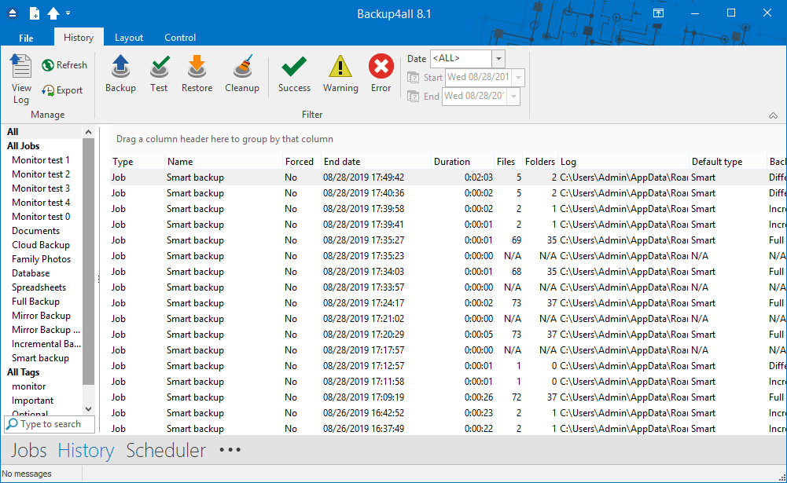Select row ending 08/28/2019 17:35:27

[448, 240]
